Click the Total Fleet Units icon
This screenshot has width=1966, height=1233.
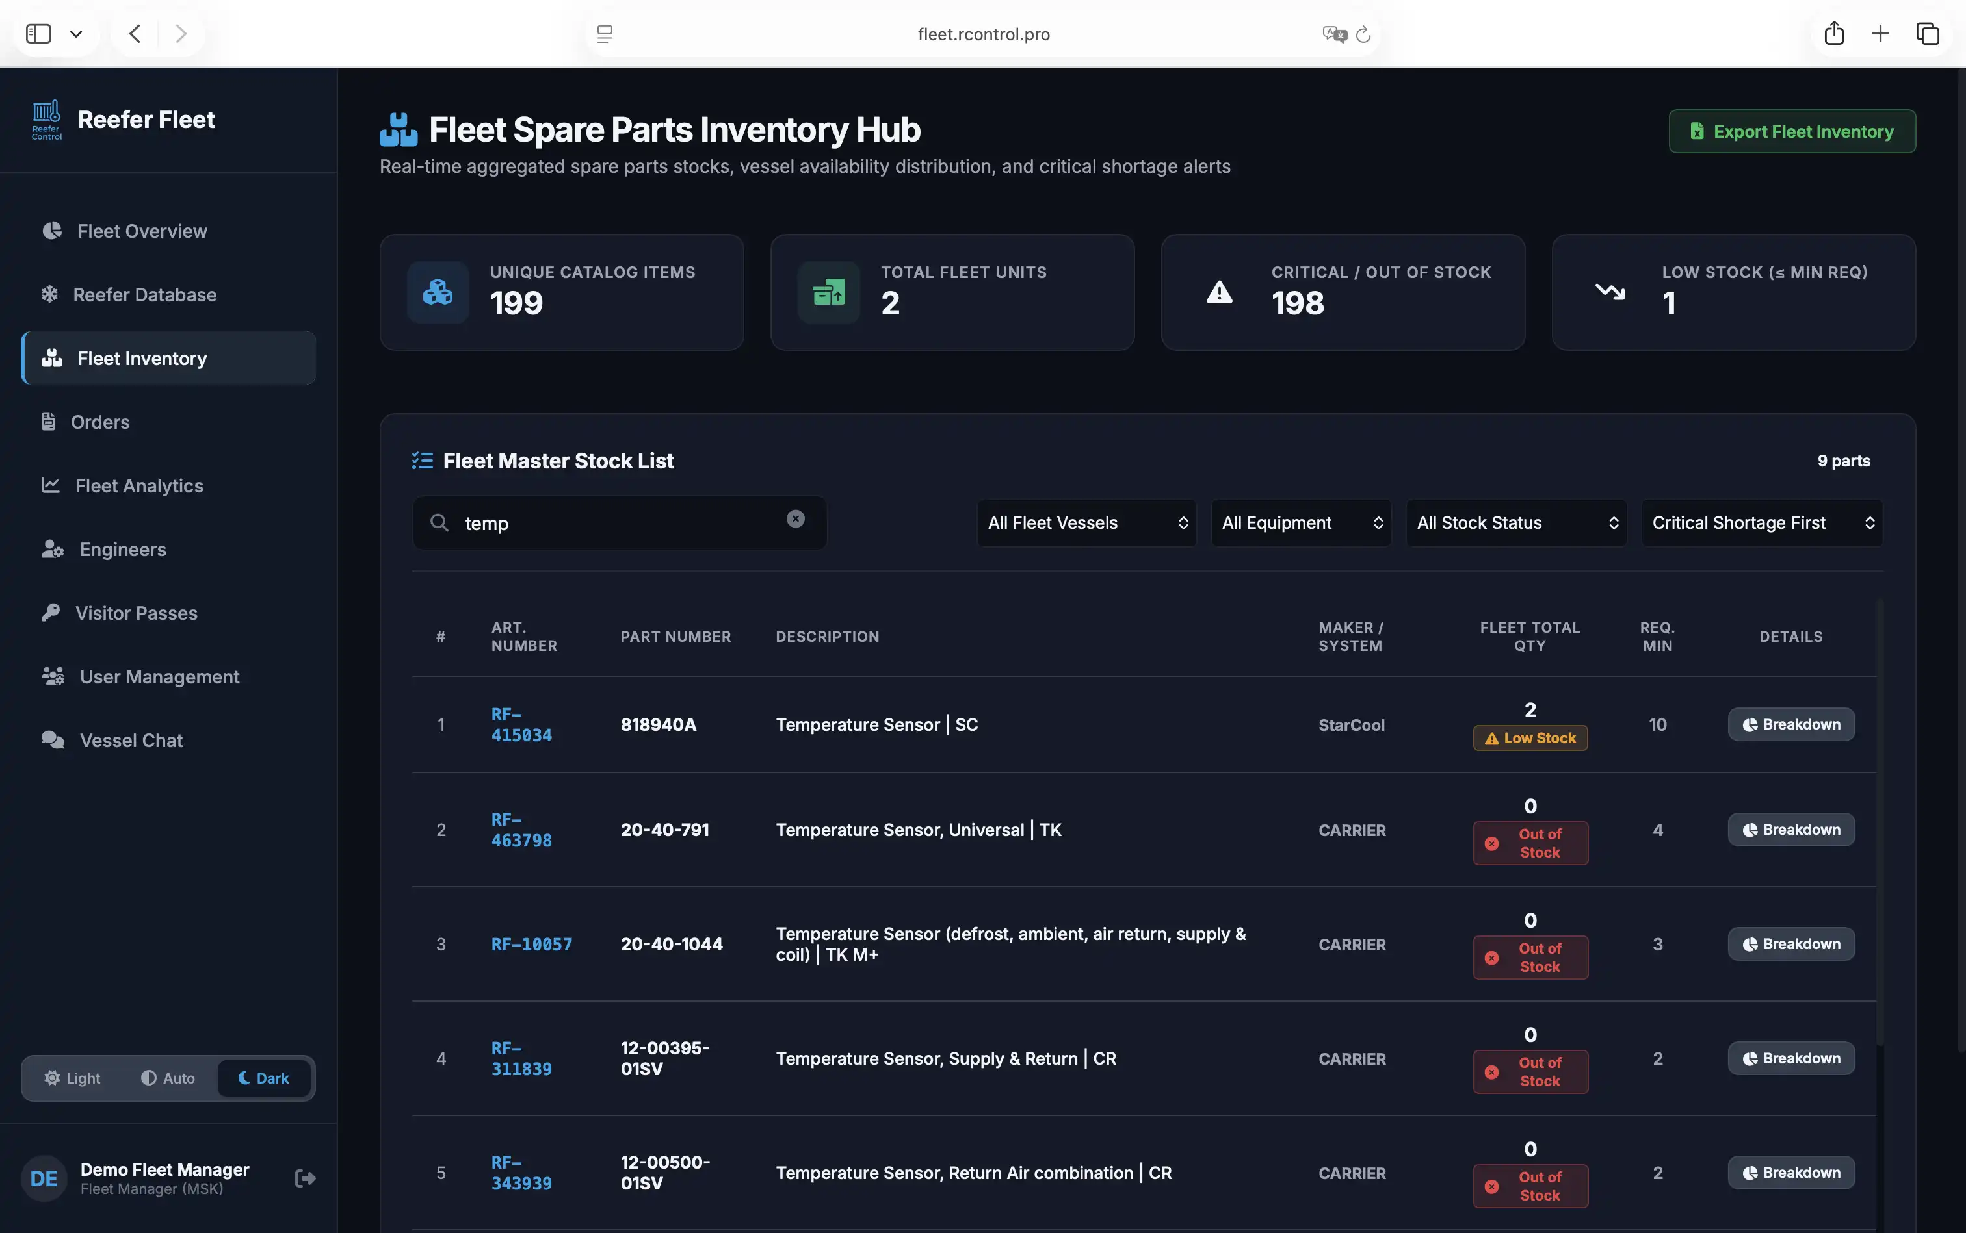pyautogui.click(x=828, y=292)
